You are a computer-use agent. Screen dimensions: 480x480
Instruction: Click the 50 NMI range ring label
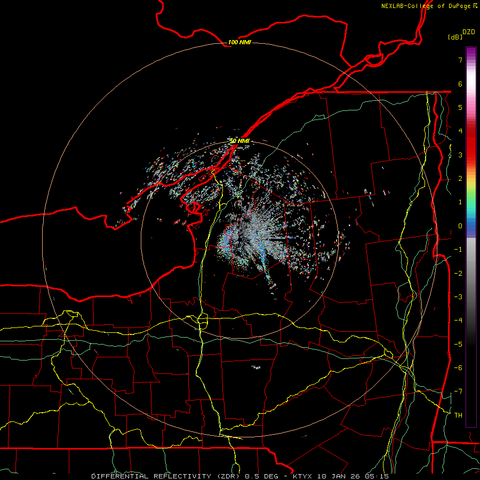click(239, 141)
